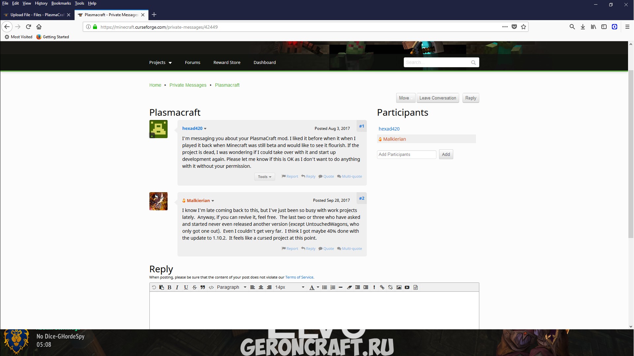Click the Reply button near Participants
634x356 pixels.
[471, 98]
